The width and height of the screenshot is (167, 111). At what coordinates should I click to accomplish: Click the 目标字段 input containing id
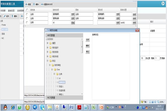61,23
